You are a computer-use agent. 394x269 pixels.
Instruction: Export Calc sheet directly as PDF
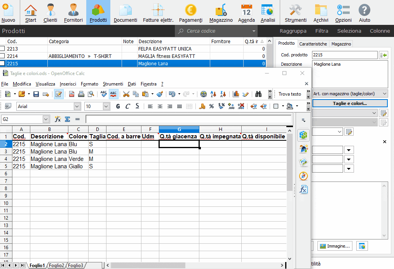coord(71,94)
